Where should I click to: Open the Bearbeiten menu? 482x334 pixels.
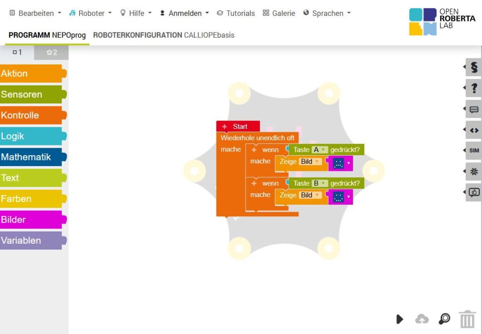(35, 13)
